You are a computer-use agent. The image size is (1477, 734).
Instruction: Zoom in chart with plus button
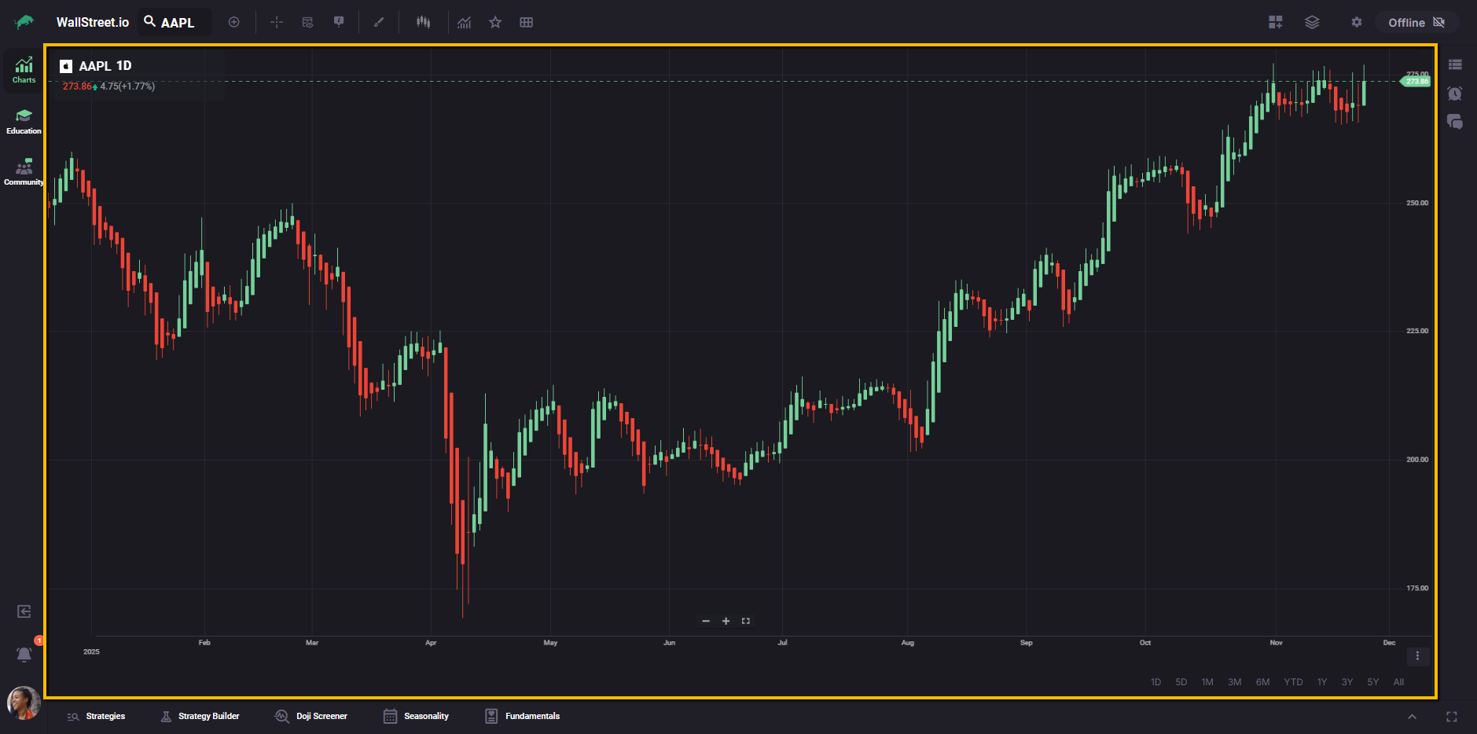(x=726, y=621)
